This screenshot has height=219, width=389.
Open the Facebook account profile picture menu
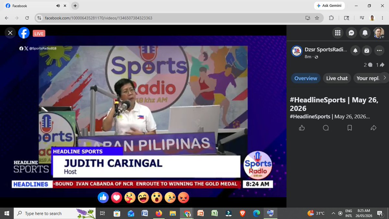379,33
